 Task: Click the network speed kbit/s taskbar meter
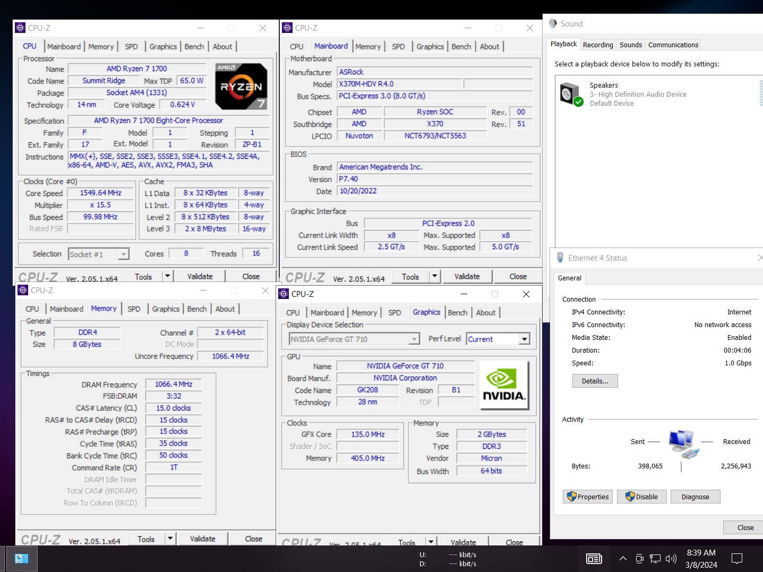tap(448, 559)
